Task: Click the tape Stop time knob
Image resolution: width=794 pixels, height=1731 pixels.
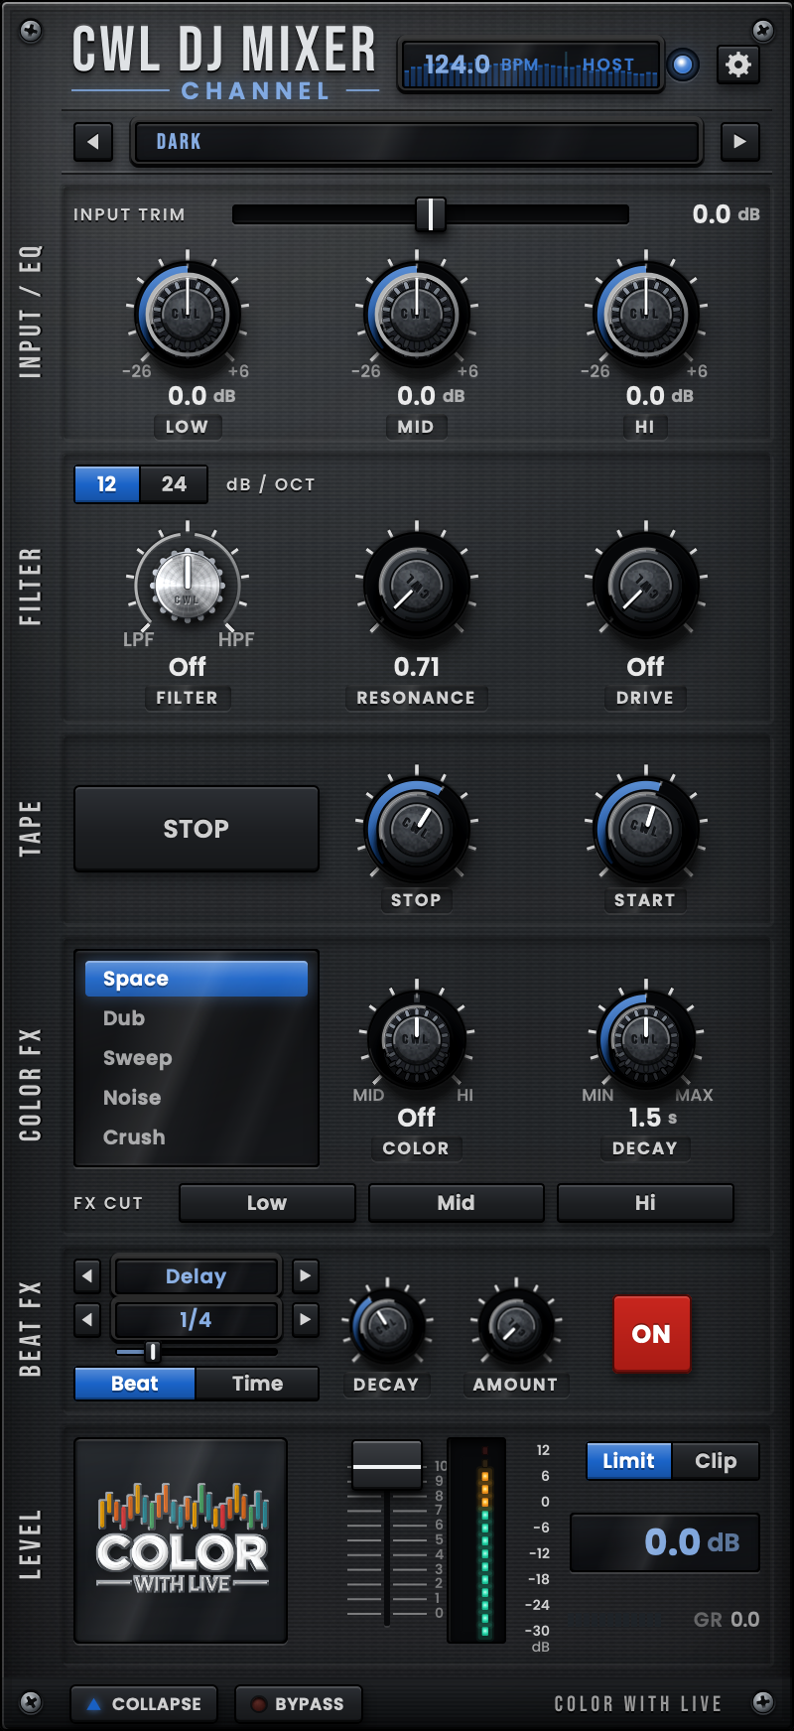Action: coord(416,829)
